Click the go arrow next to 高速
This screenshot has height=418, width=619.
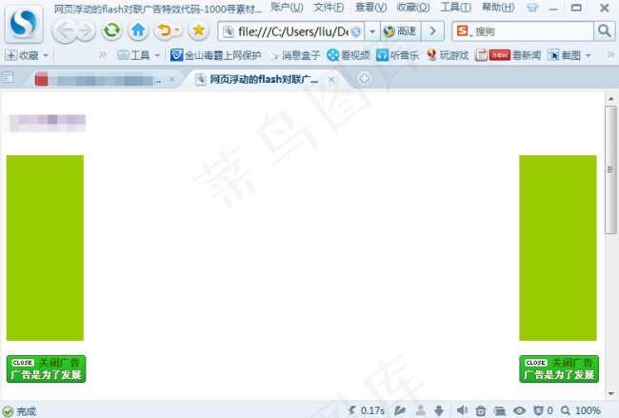pos(432,31)
